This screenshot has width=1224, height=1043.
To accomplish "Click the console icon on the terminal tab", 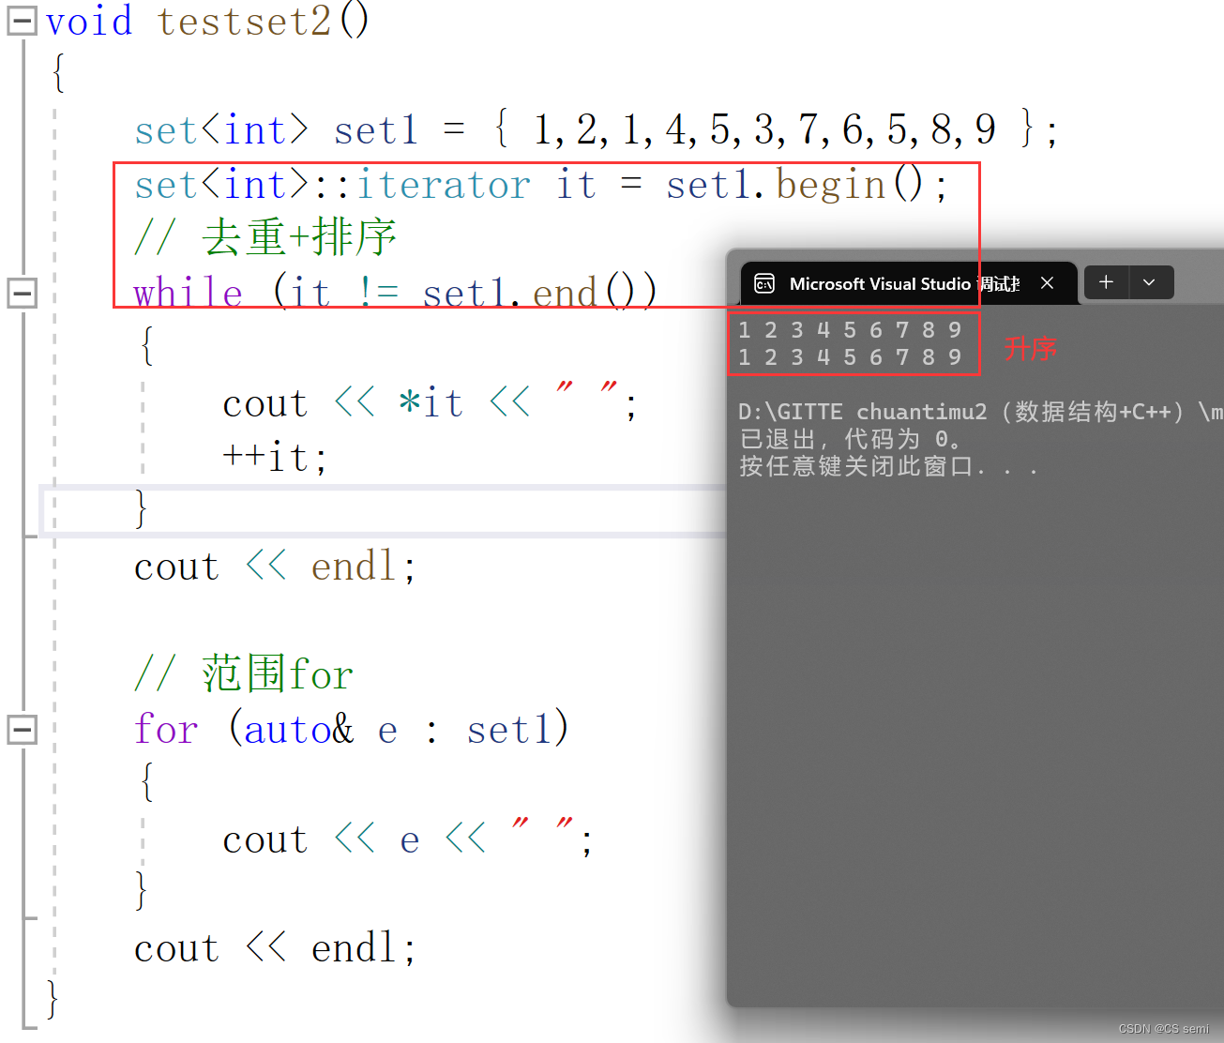I will pos(764,283).
